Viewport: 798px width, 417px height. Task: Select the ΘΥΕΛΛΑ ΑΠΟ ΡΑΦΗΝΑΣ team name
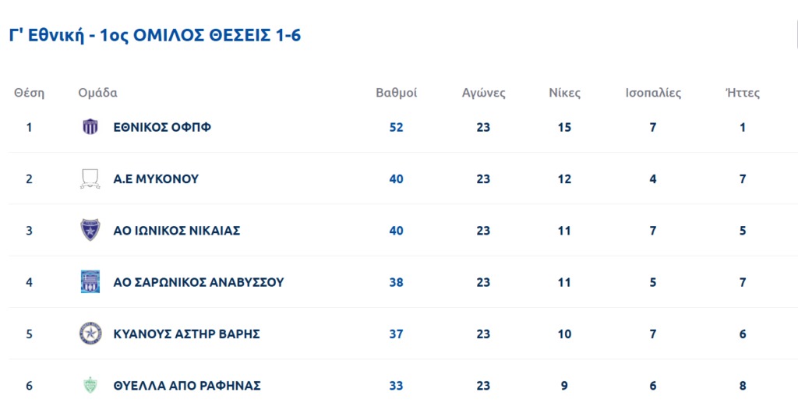click(186, 385)
